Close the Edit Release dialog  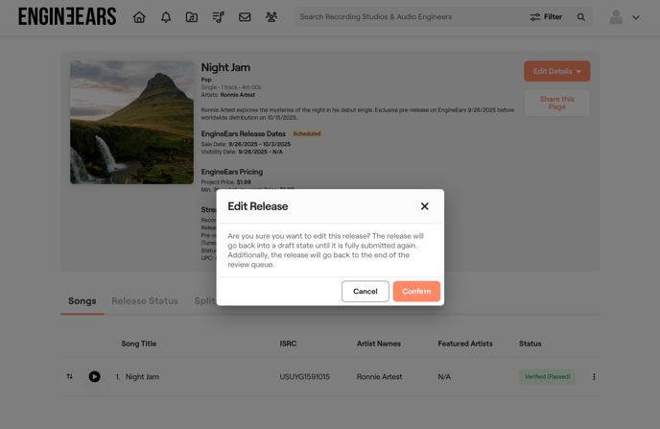(424, 206)
